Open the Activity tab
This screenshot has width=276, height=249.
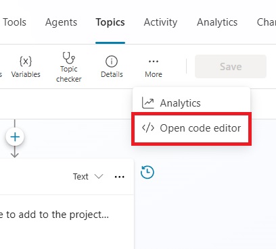[x=160, y=22]
